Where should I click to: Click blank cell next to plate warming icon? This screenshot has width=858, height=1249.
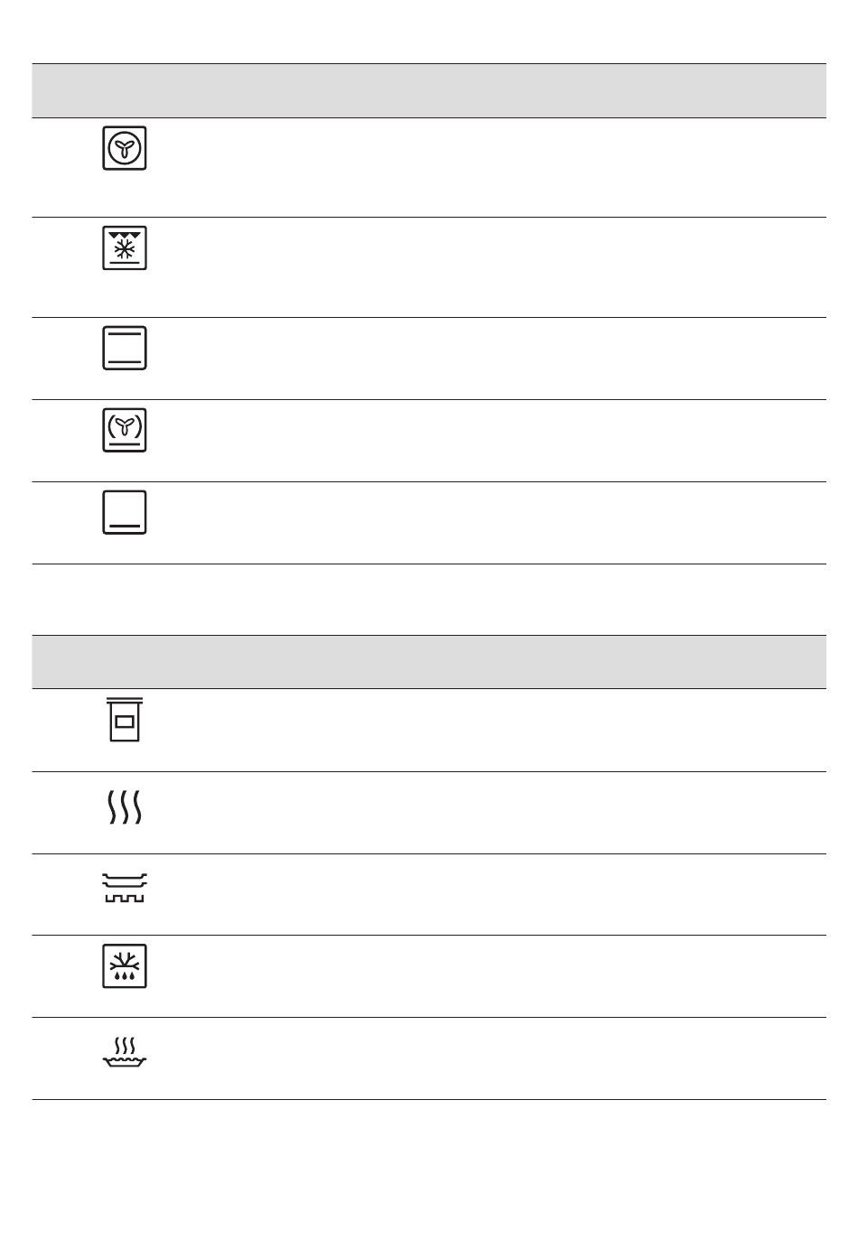click(506, 894)
